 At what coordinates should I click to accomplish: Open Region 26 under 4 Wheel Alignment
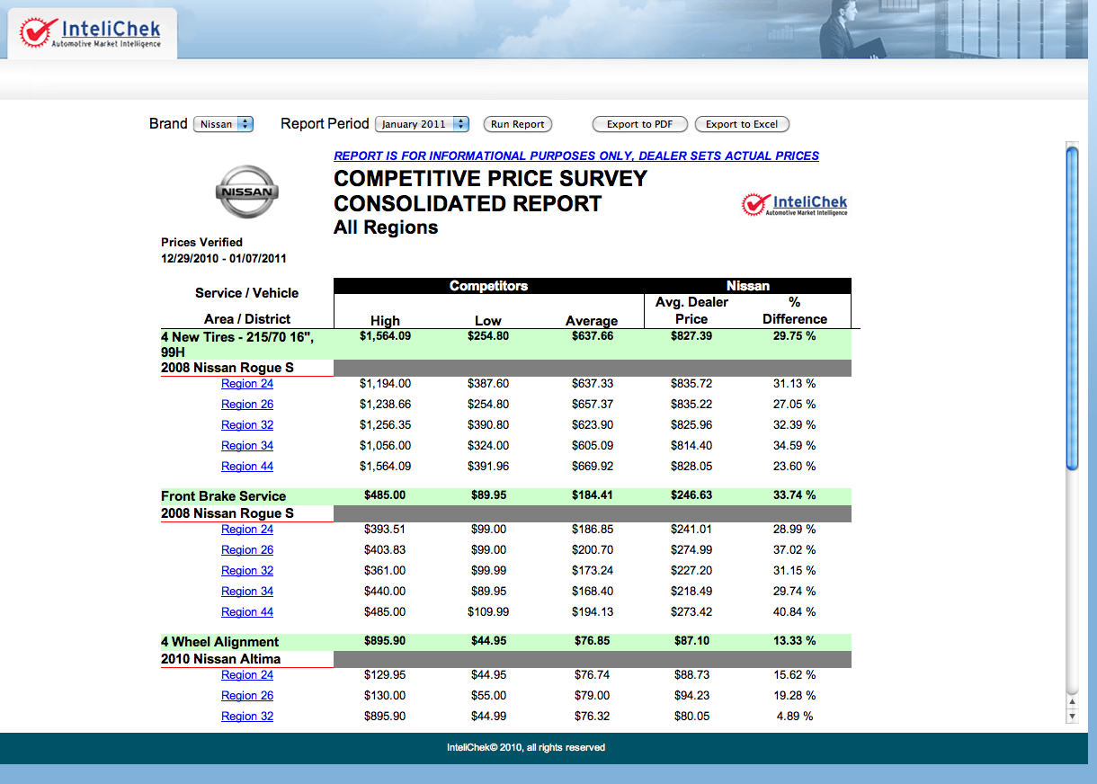(x=247, y=696)
